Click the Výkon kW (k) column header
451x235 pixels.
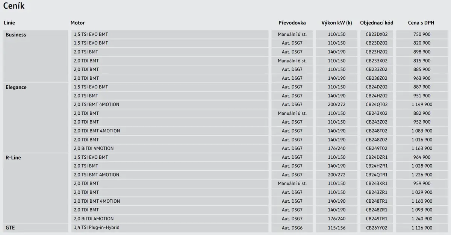point(337,23)
